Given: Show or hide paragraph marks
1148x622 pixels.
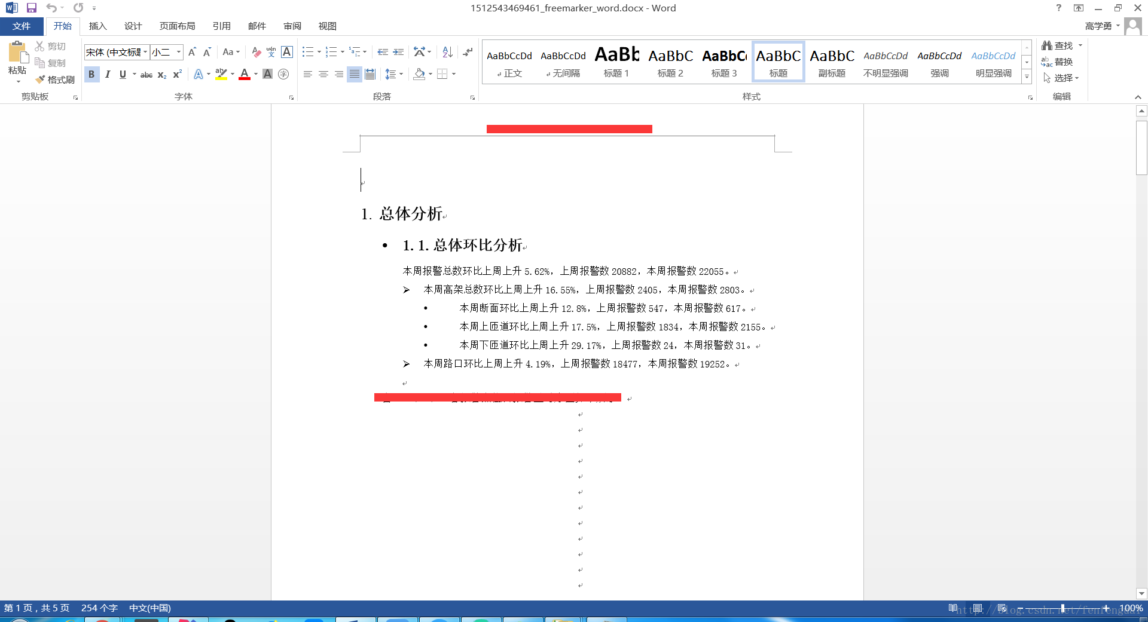Looking at the screenshot, I should [468, 52].
